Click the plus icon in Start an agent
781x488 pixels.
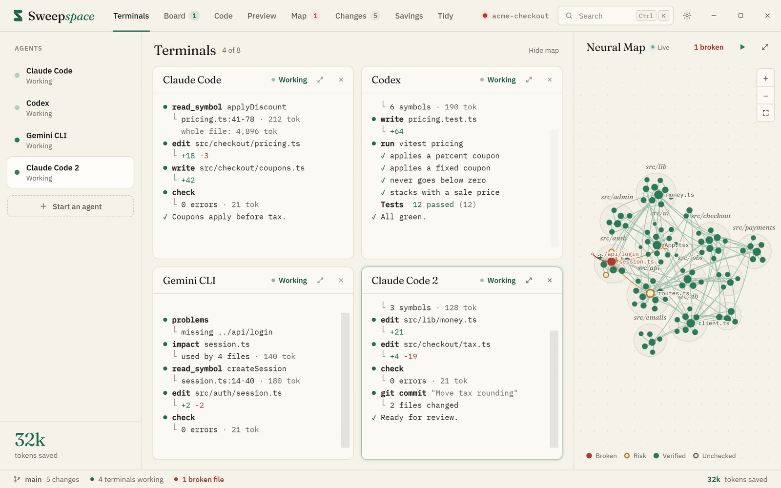click(43, 206)
